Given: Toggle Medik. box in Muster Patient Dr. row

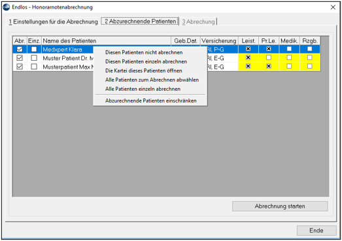Looking at the screenshot, I should point(289,57).
